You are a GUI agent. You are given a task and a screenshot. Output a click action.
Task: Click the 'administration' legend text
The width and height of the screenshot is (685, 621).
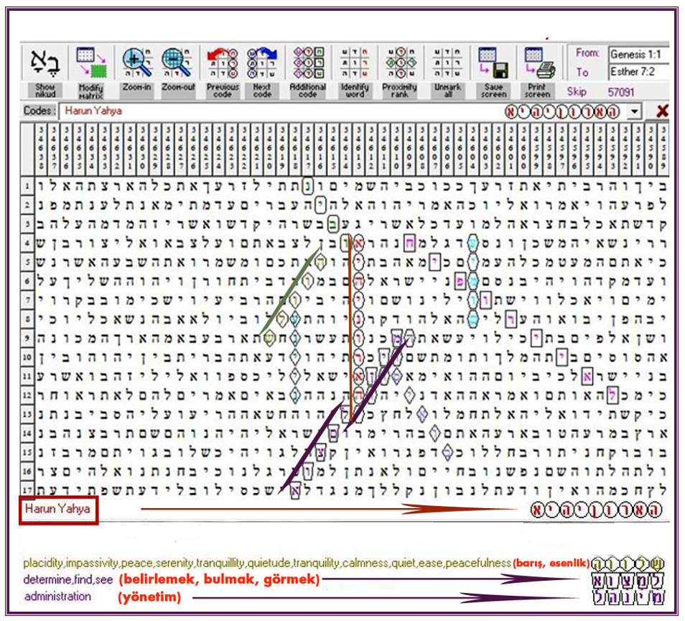(57, 597)
